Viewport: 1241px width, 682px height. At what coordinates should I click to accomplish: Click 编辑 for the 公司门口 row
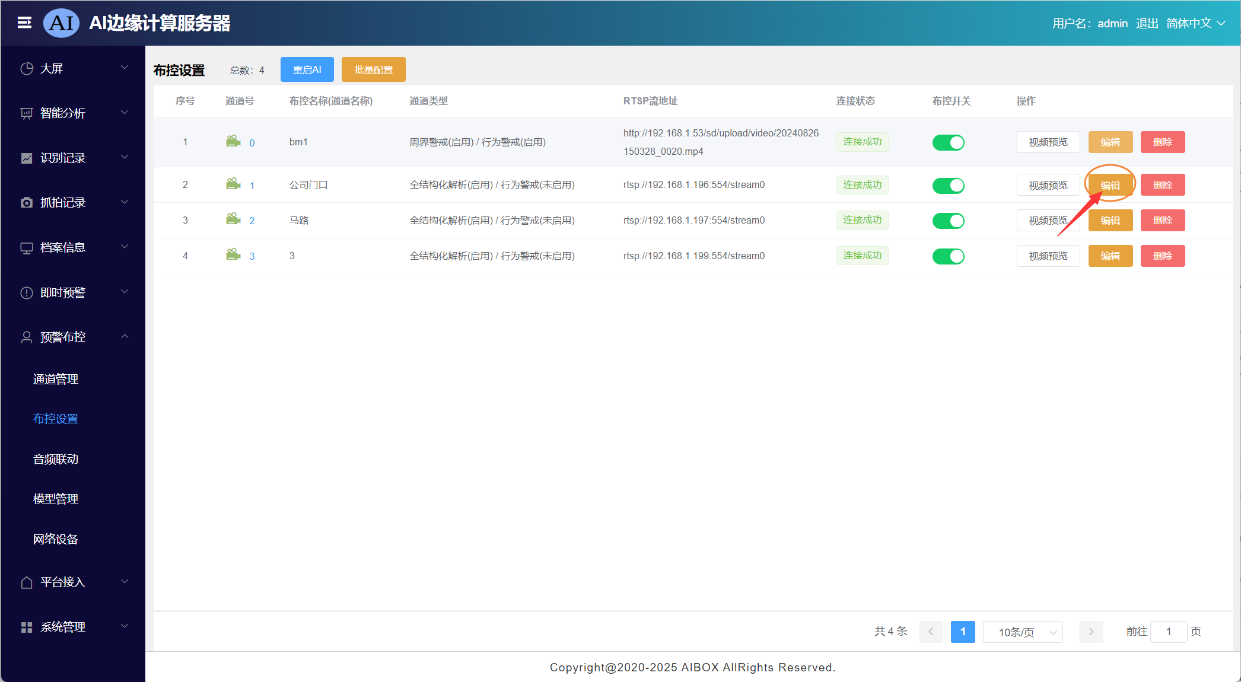[x=1110, y=185]
